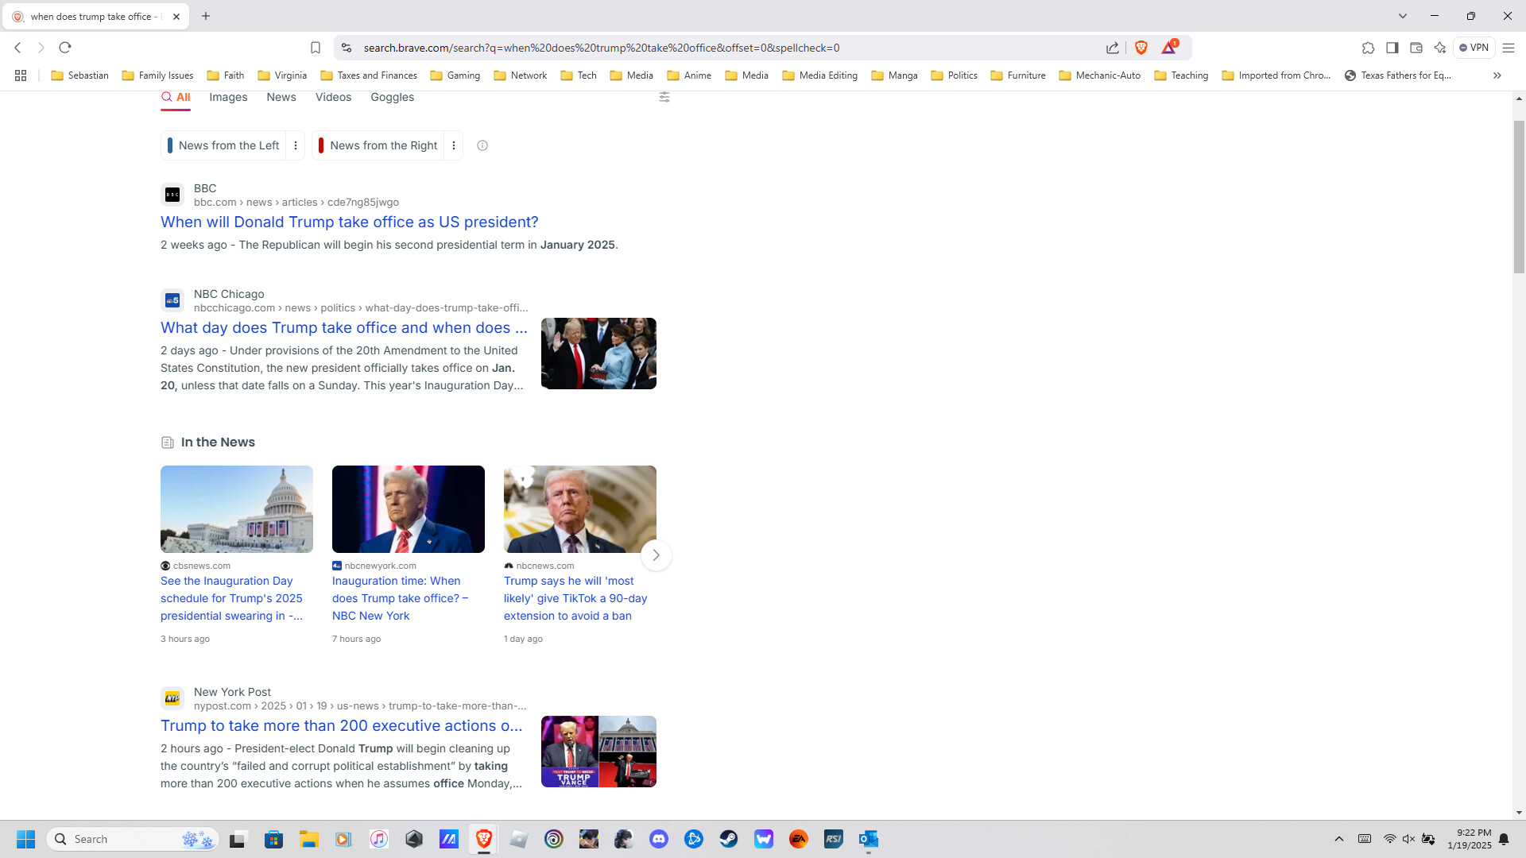Viewport: 1526px width, 858px height.
Task: Expand the tab search dropdown arrow
Action: (x=1403, y=16)
